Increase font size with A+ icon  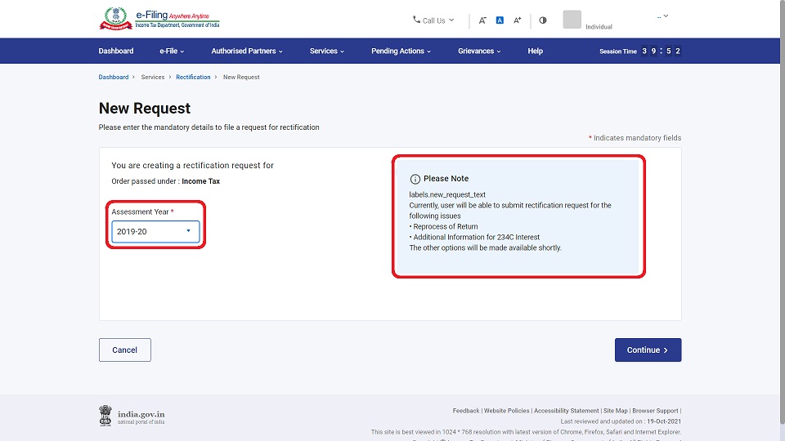[518, 20]
